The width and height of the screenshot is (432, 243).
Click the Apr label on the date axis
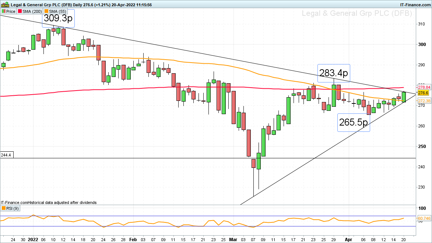pos(348,240)
